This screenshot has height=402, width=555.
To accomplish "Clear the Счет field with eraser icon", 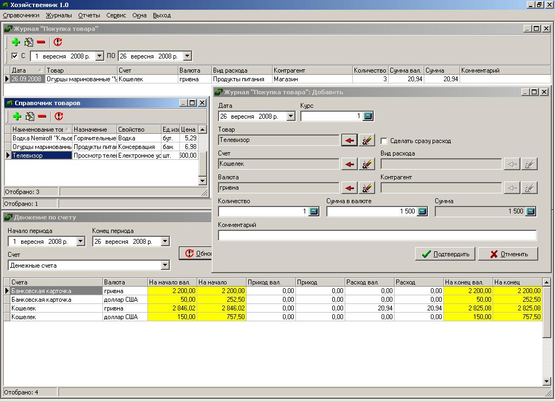I will [367, 164].
